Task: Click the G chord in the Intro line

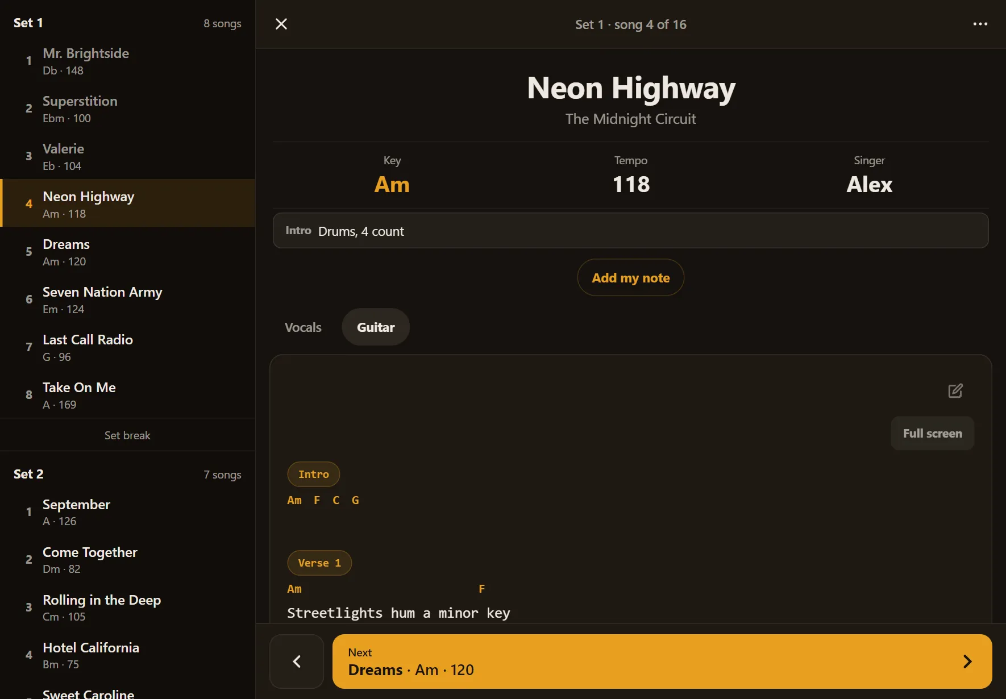Action: (355, 500)
